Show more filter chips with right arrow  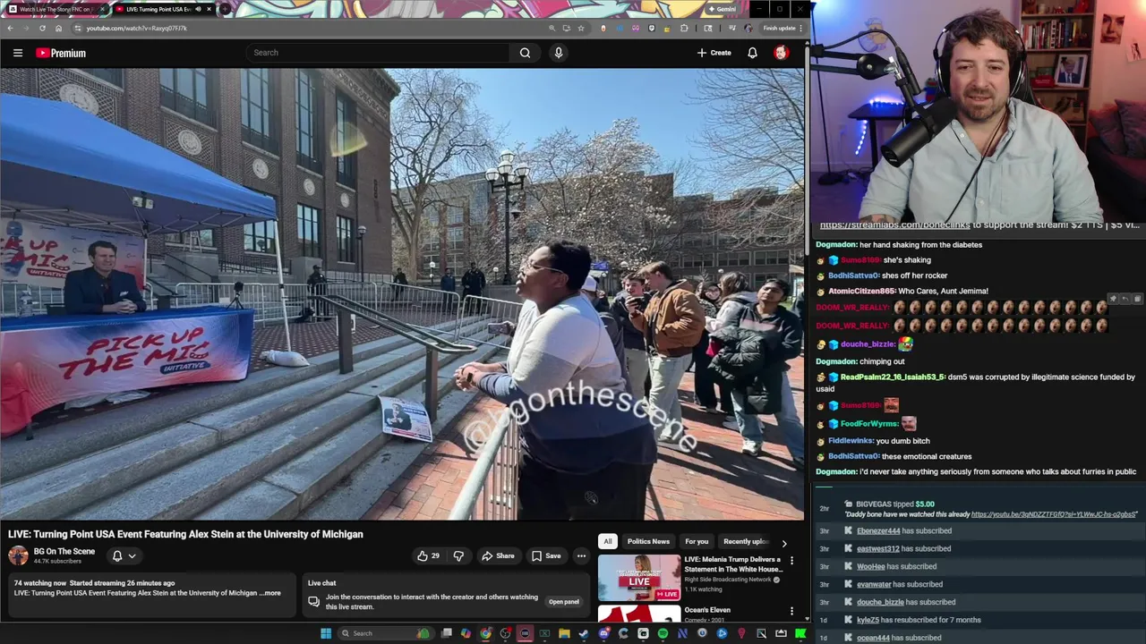(x=784, y=542)
